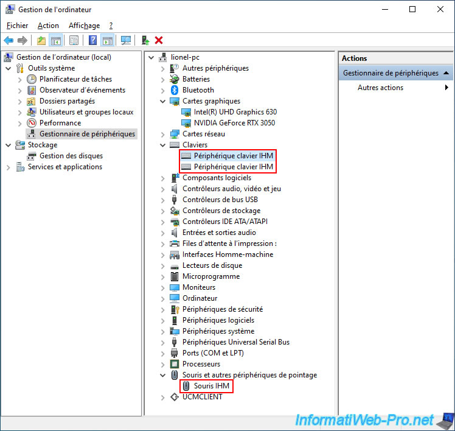Open Autres actions submenu in Actions pane

[380, 88]
